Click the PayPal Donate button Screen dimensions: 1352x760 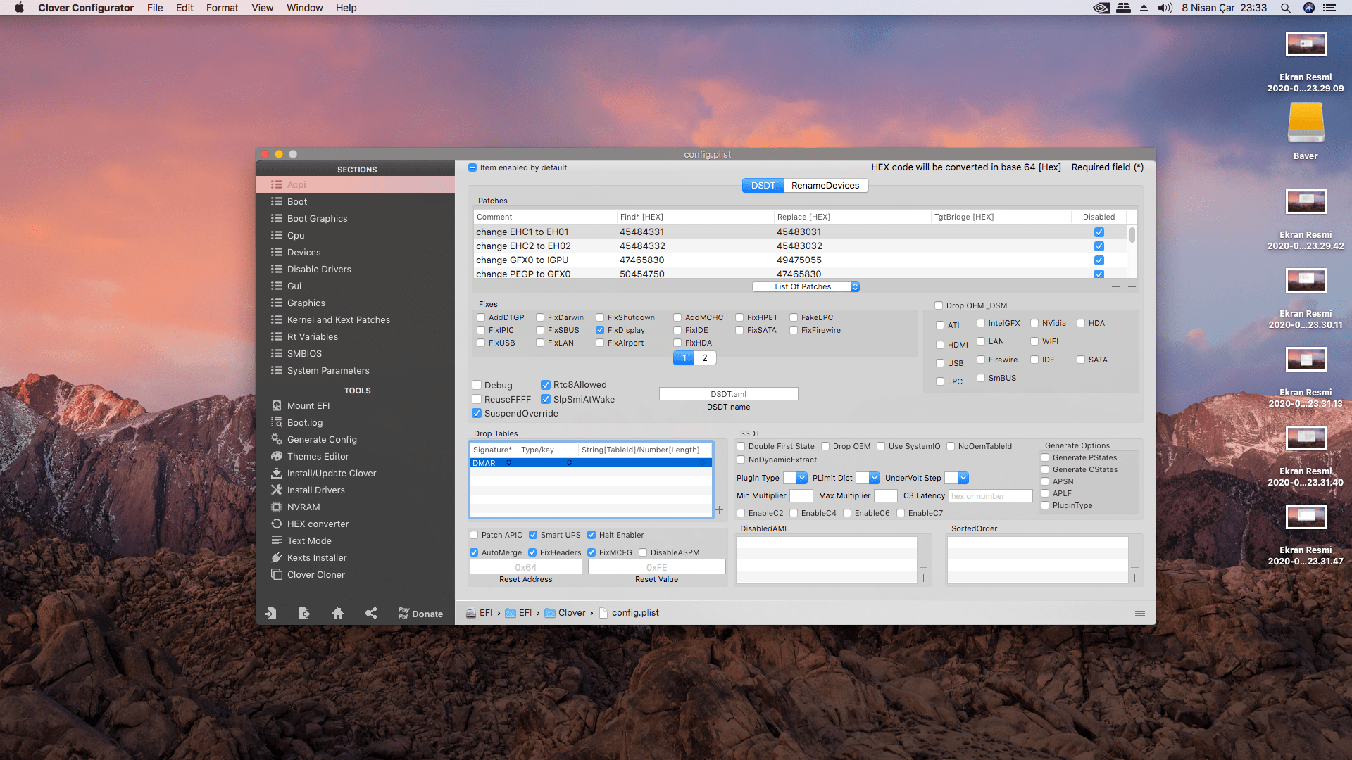pyautogui.click(x=420, y=614)
